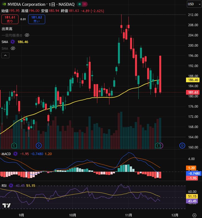
Task: Click the dividend 'D' marker near September
Action: (39, 145)
